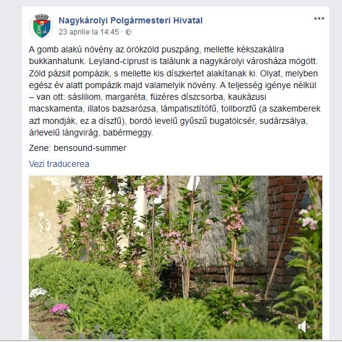Click the globe public-audience icon
342x342 pixels.
coord(129,32)
